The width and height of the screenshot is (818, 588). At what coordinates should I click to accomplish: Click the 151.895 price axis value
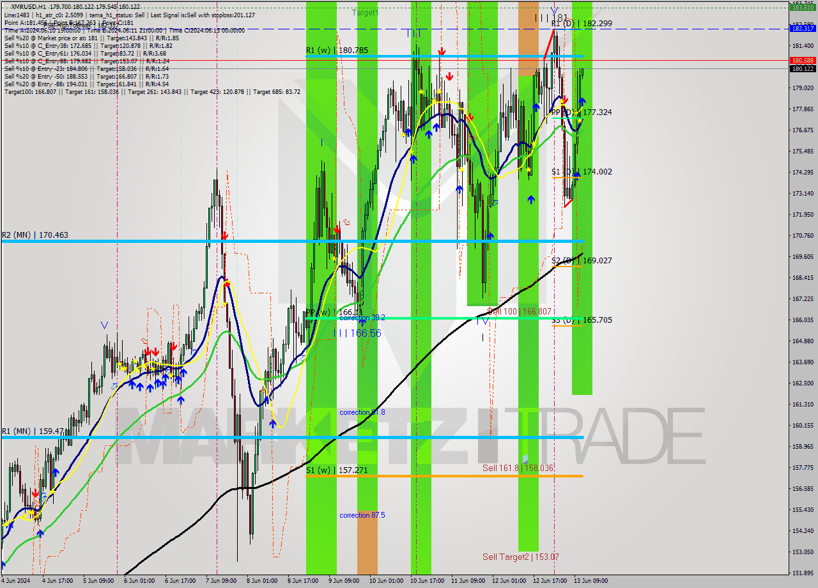[802, 573]
